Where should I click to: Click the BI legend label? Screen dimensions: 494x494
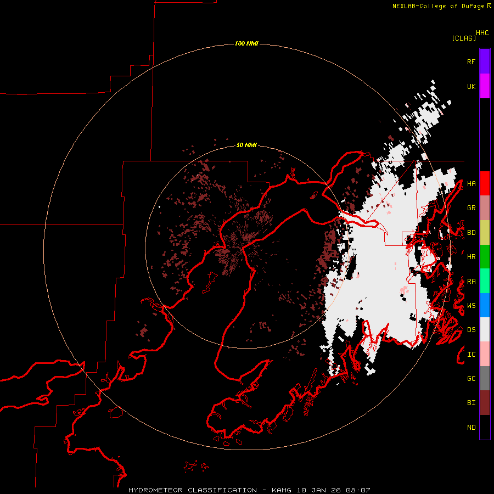tap(471, 403)
